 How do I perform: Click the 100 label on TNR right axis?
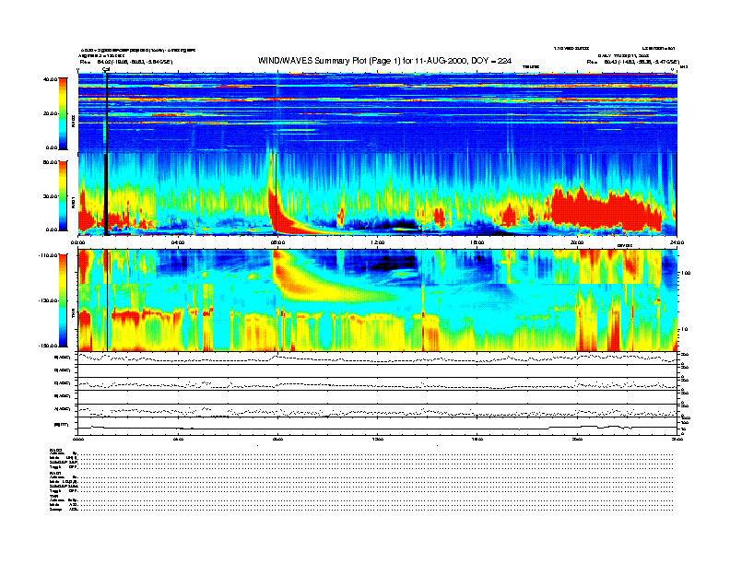pyautogui.click(x=686, y=273)
